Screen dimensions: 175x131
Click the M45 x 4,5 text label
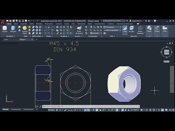(64, 43)
